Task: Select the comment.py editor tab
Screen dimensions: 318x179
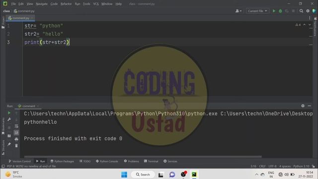Action: (20, 18)
